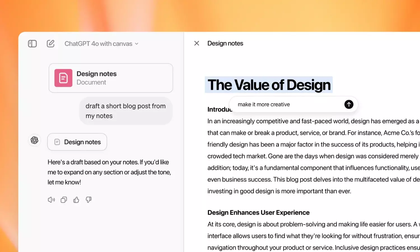Copy the response with copy icon
Viewport: 420px width, 252px height.
64,200
